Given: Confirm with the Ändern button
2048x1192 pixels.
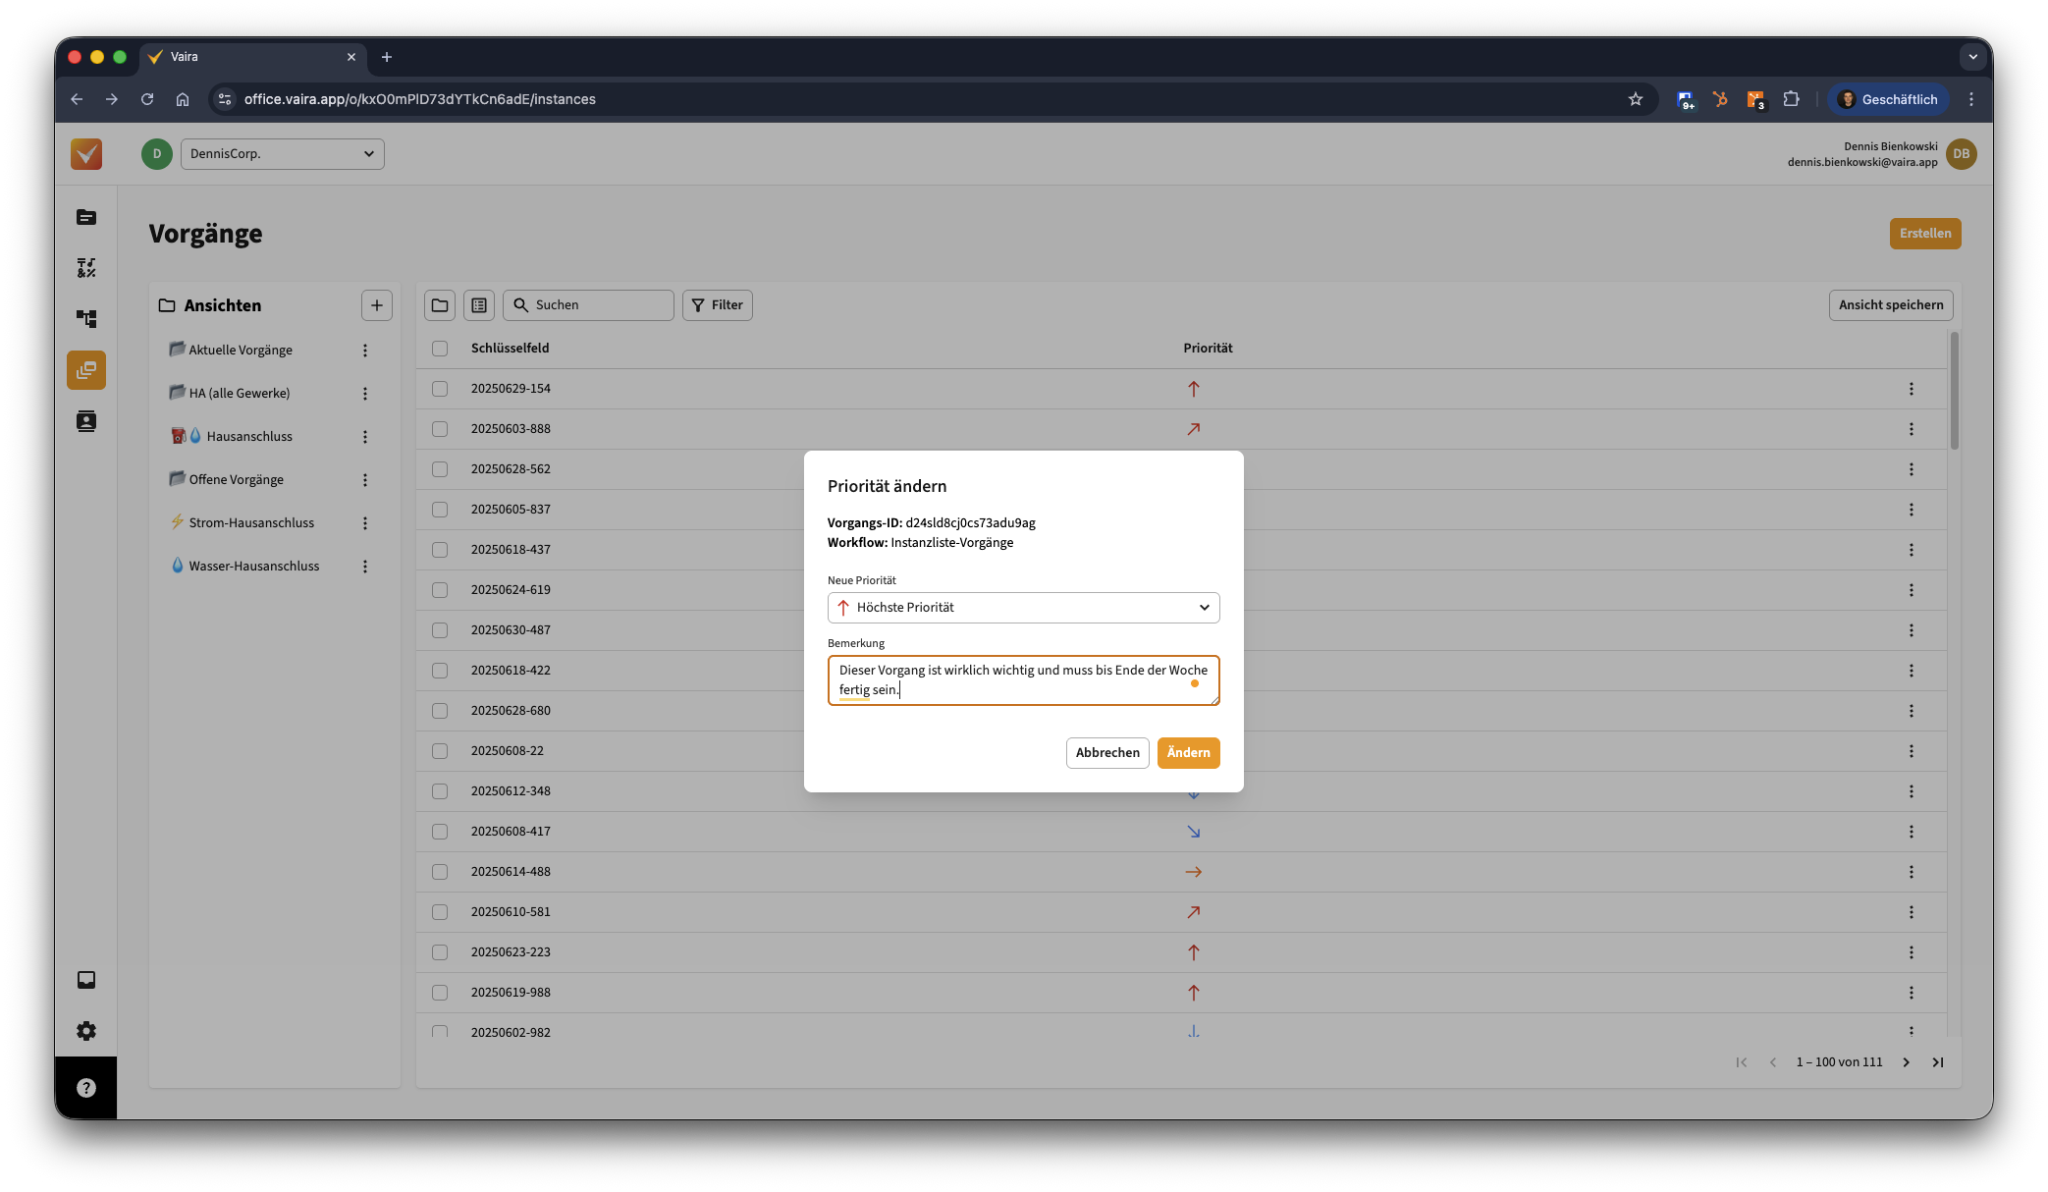Looking at the screenshot, I should click(1188, 753).
